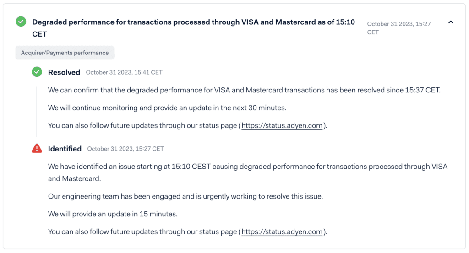Click the green Resolved status checkmark icon
The width and height of the screenshot is (469, 253).
tap(37, 72)
